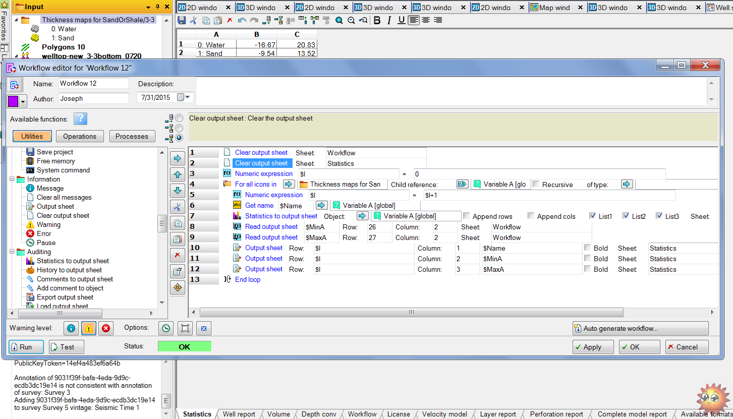Click the blue help question mark icon
The width and height of the screenshot is (733, 419).
81,119
